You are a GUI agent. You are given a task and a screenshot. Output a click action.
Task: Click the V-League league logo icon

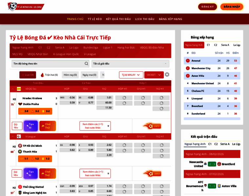pos(19,137)
